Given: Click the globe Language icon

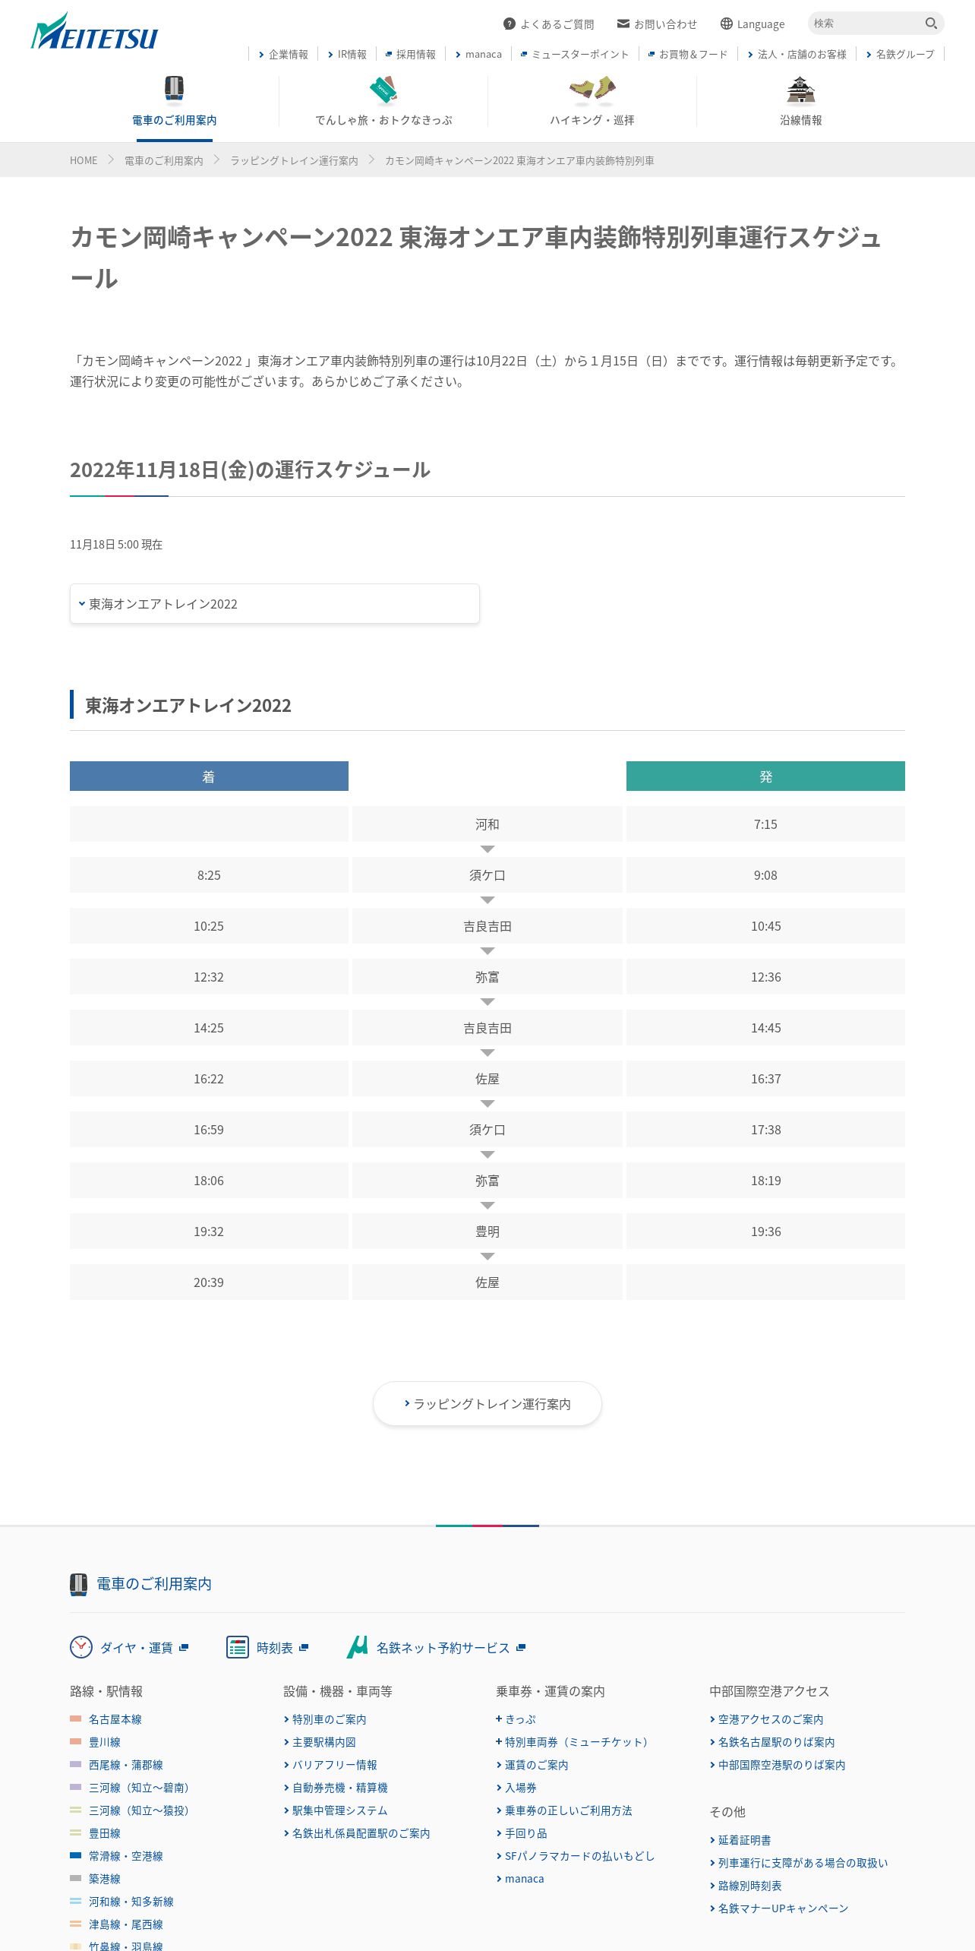Looking at the screenshot, I should tap(727, 24).
